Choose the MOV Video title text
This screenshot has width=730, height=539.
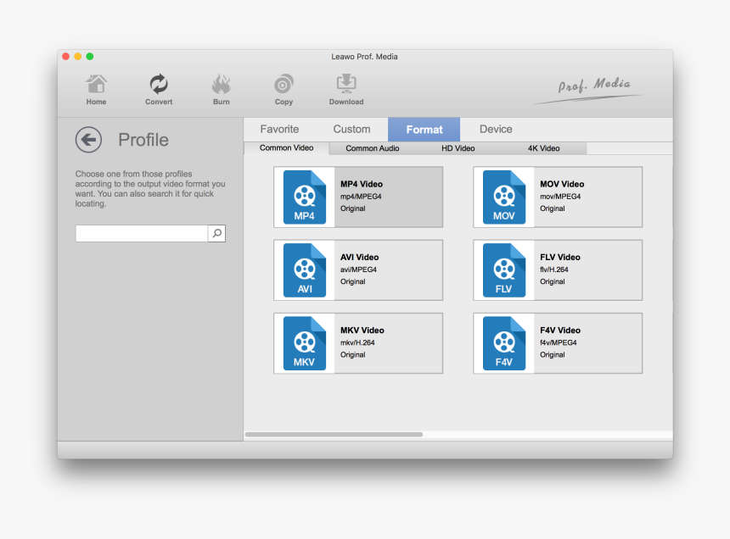(x=562, y=184)
